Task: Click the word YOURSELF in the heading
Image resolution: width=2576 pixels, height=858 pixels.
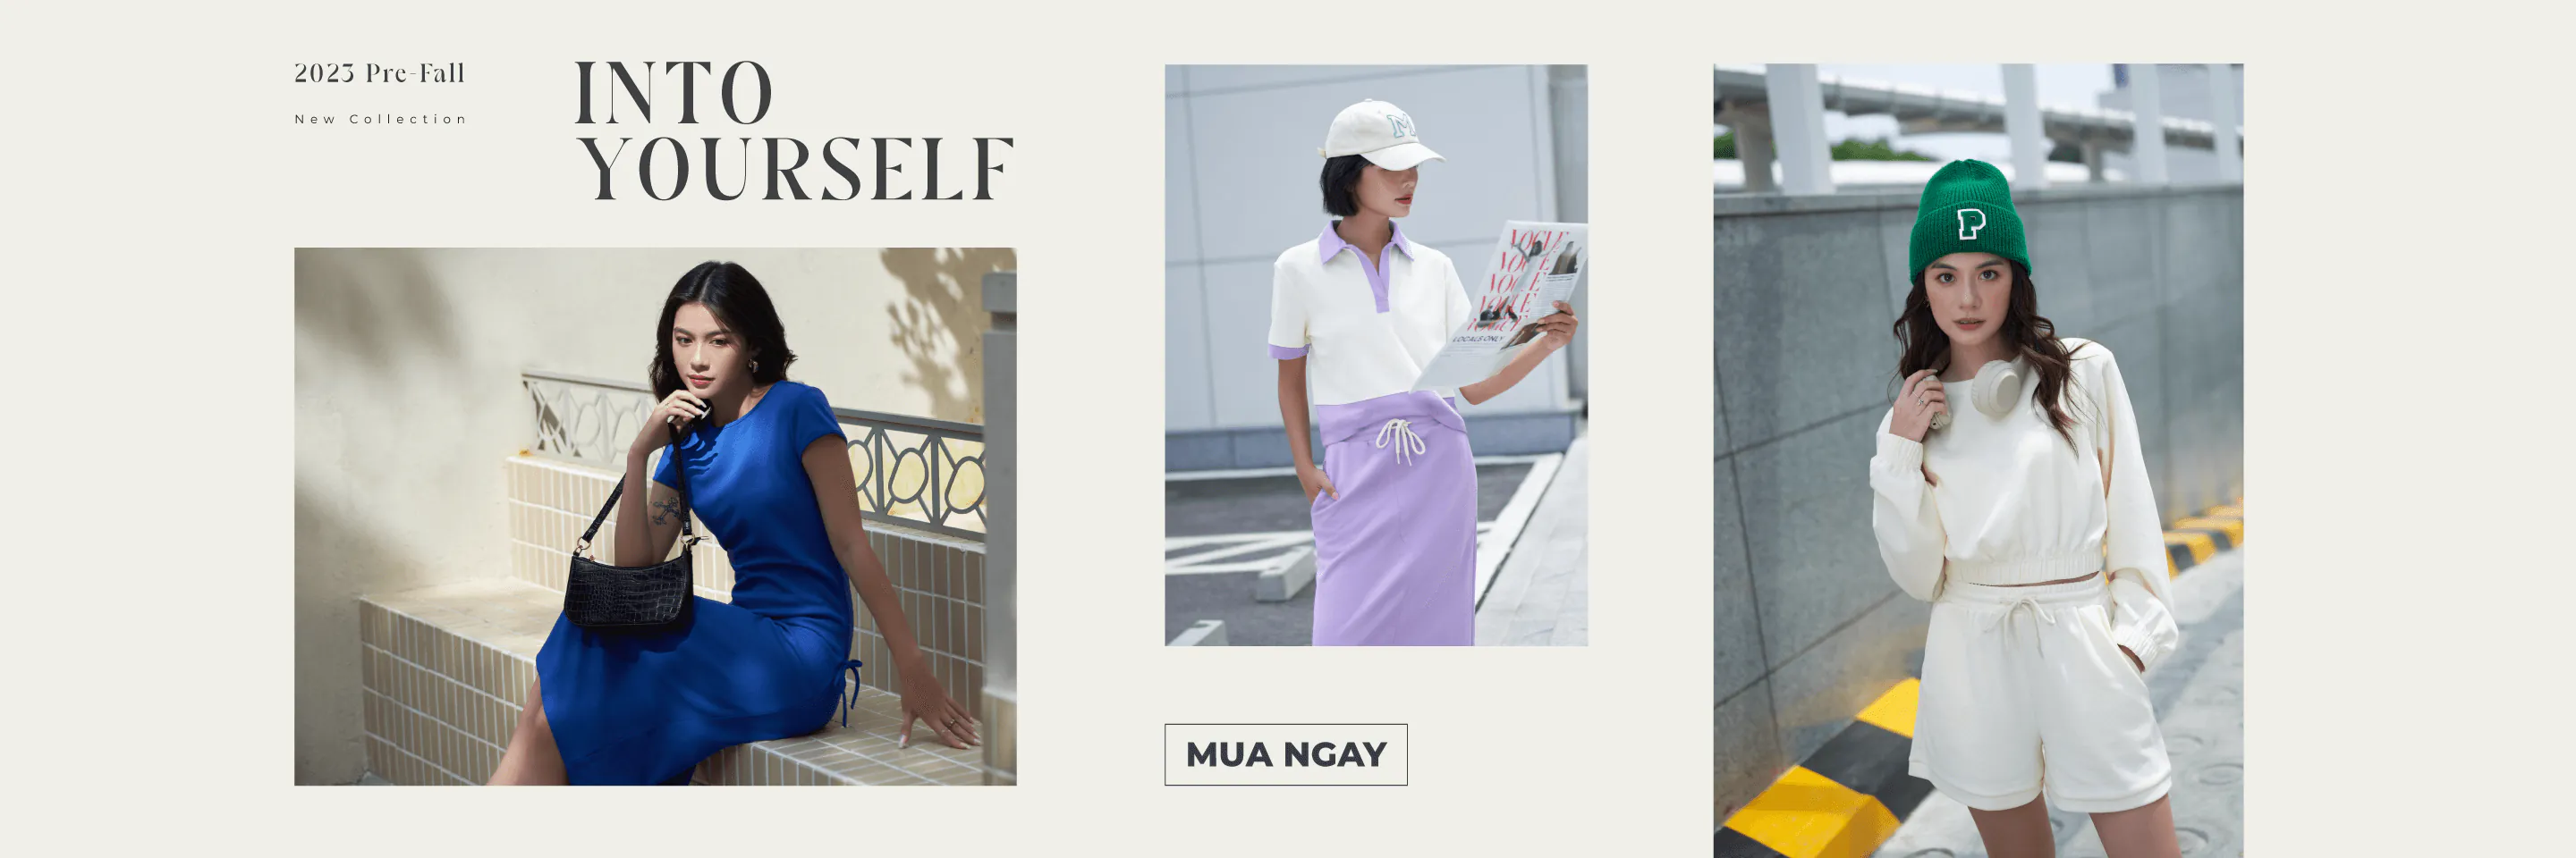Action: 797,168
